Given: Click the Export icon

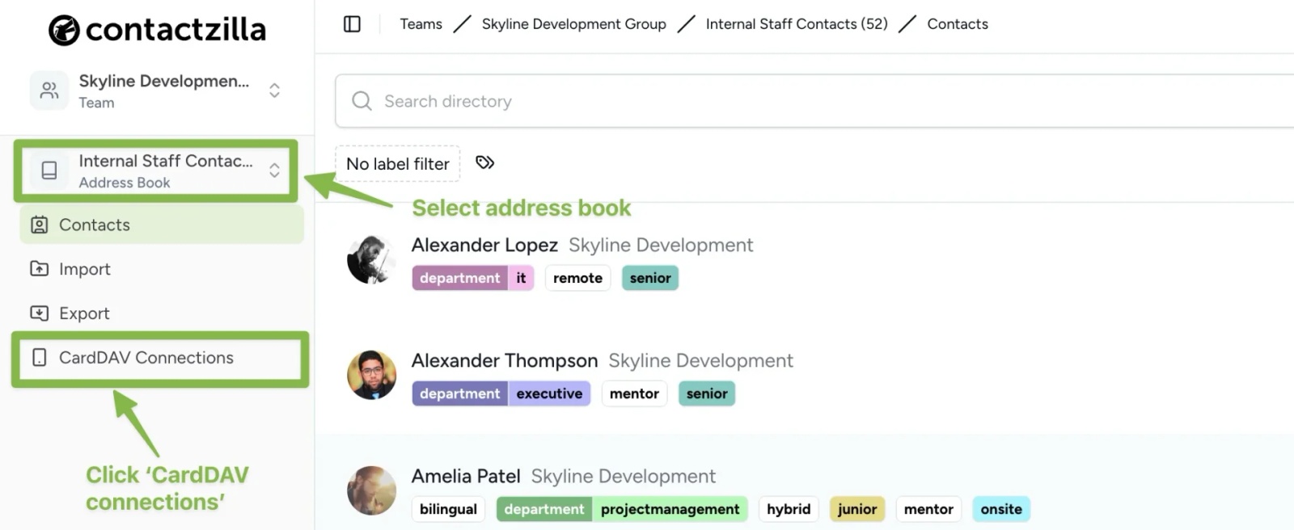Looking at the screenshot, I should click(x=39, y=313).
